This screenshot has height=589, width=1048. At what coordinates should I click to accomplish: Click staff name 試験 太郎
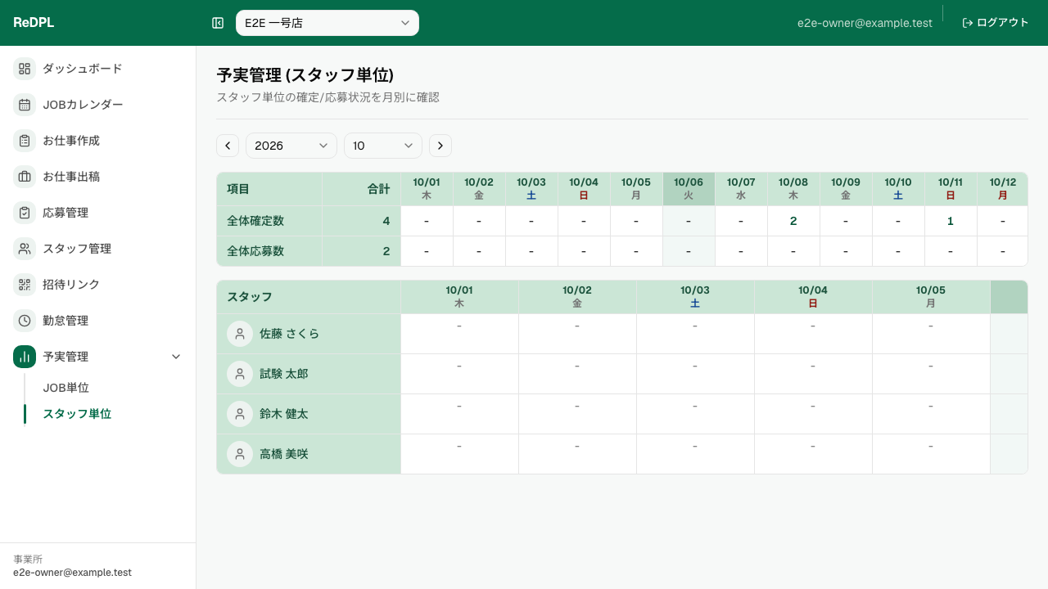[284, 374]
